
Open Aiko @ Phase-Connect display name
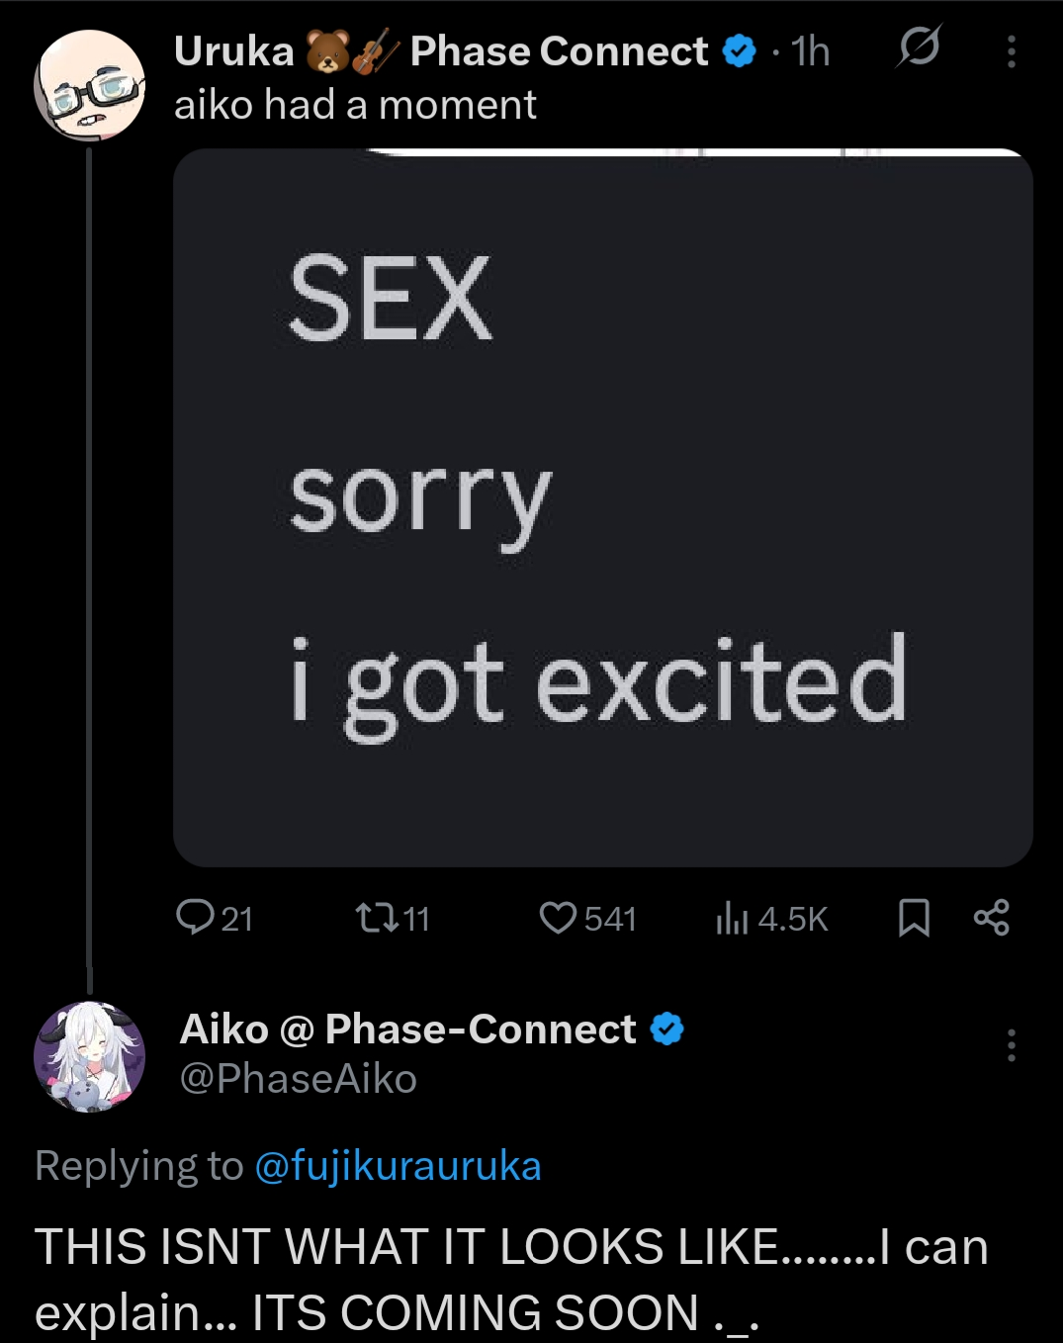[x=407, y=1030]
